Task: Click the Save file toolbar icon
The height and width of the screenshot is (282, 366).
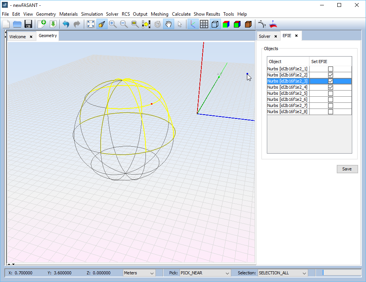Action: 28,24
